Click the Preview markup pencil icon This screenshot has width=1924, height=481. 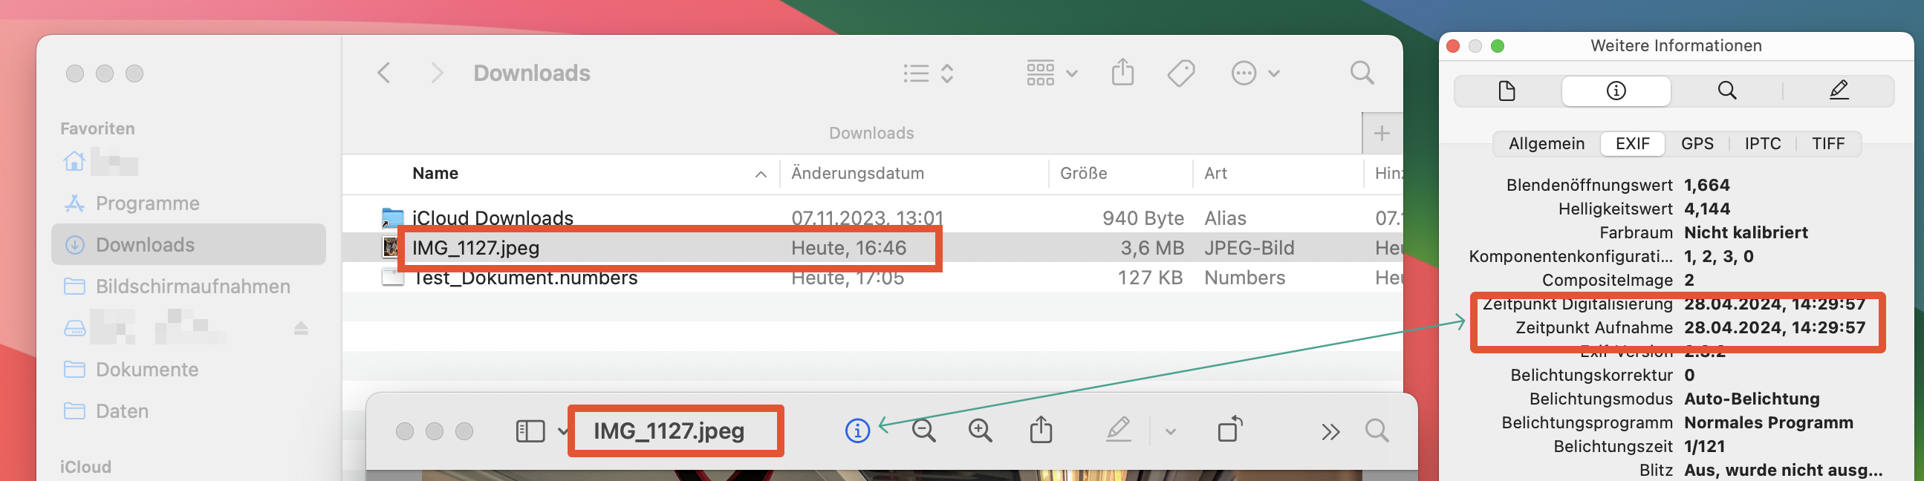[x=1118, y=431]
